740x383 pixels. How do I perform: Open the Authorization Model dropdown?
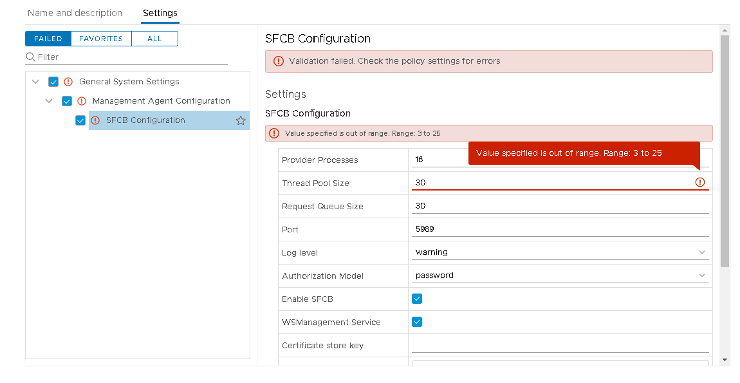tap(702, 275)
